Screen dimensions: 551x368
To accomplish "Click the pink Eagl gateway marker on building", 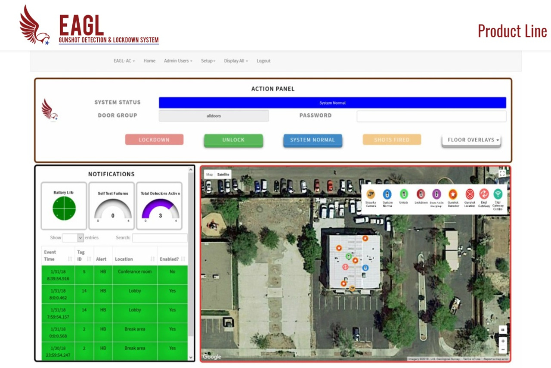I will [x=345, y=267].
